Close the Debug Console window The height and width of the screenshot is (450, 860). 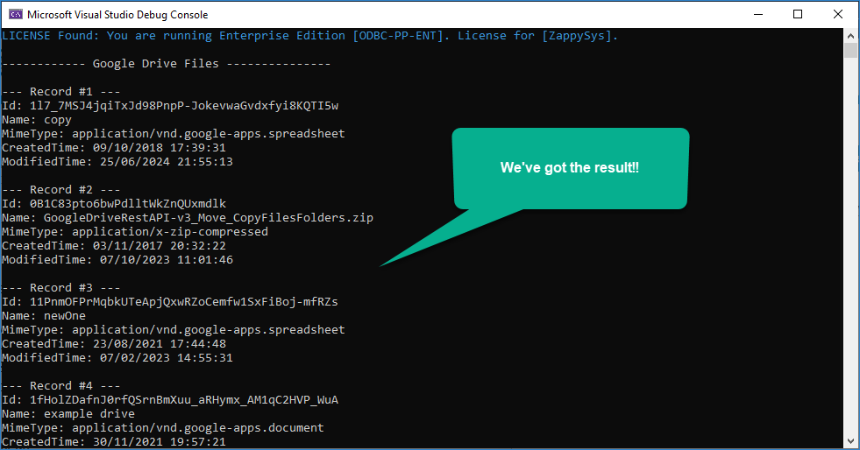(x=838, y=14)
